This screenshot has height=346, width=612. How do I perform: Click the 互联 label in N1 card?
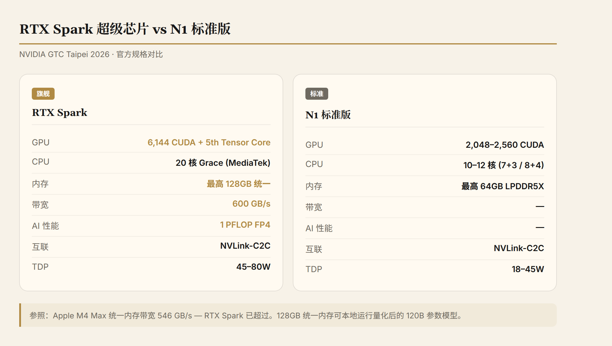pyautogui.click(x=314, y=249)
